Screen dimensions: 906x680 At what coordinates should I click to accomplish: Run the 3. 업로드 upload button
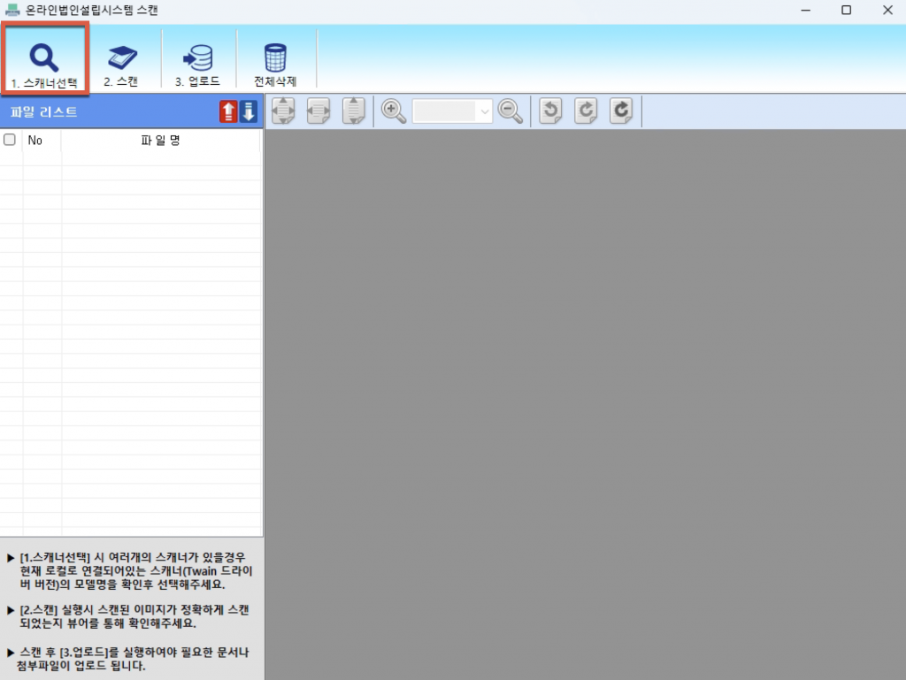[x=197, y=65]
